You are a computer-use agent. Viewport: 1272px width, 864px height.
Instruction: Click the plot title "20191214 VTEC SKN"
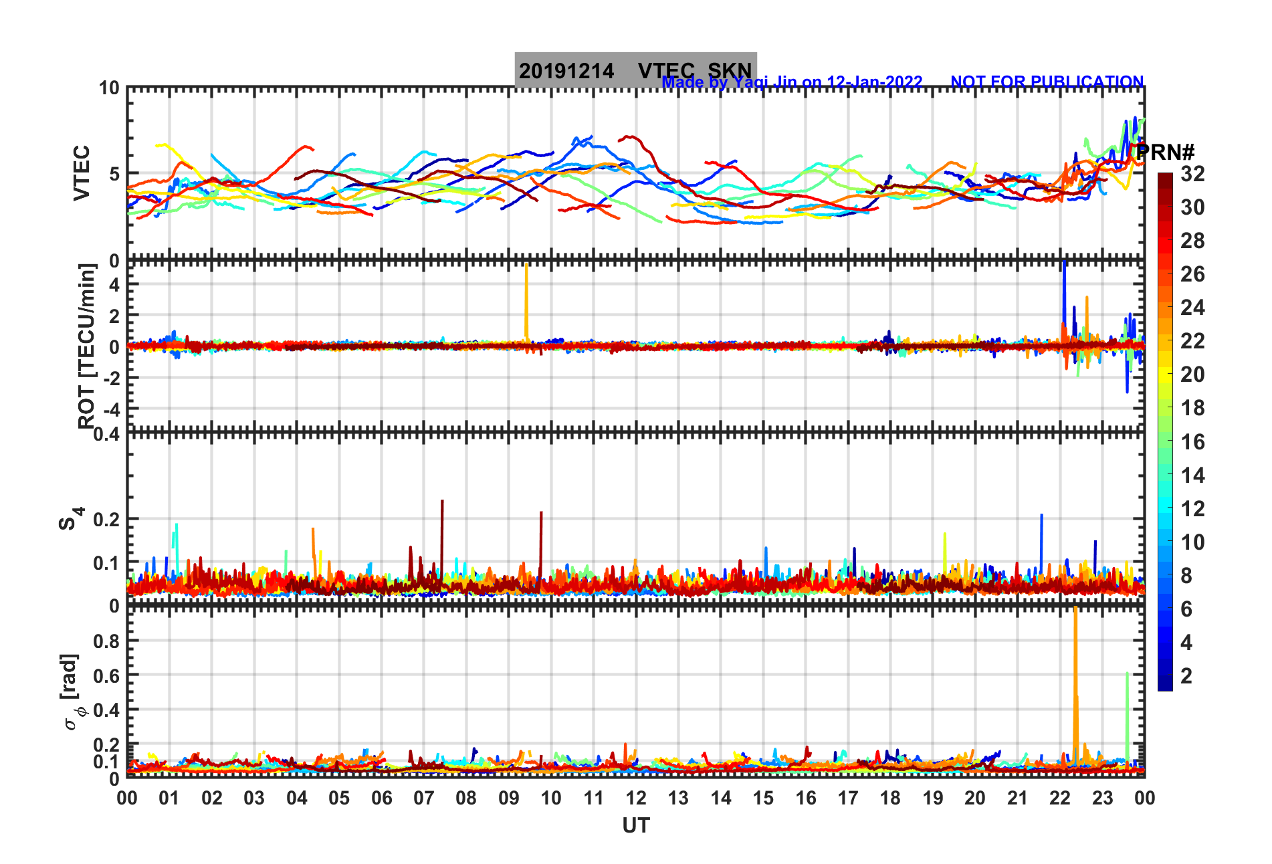pyautogui.click(x=635, y=71)
